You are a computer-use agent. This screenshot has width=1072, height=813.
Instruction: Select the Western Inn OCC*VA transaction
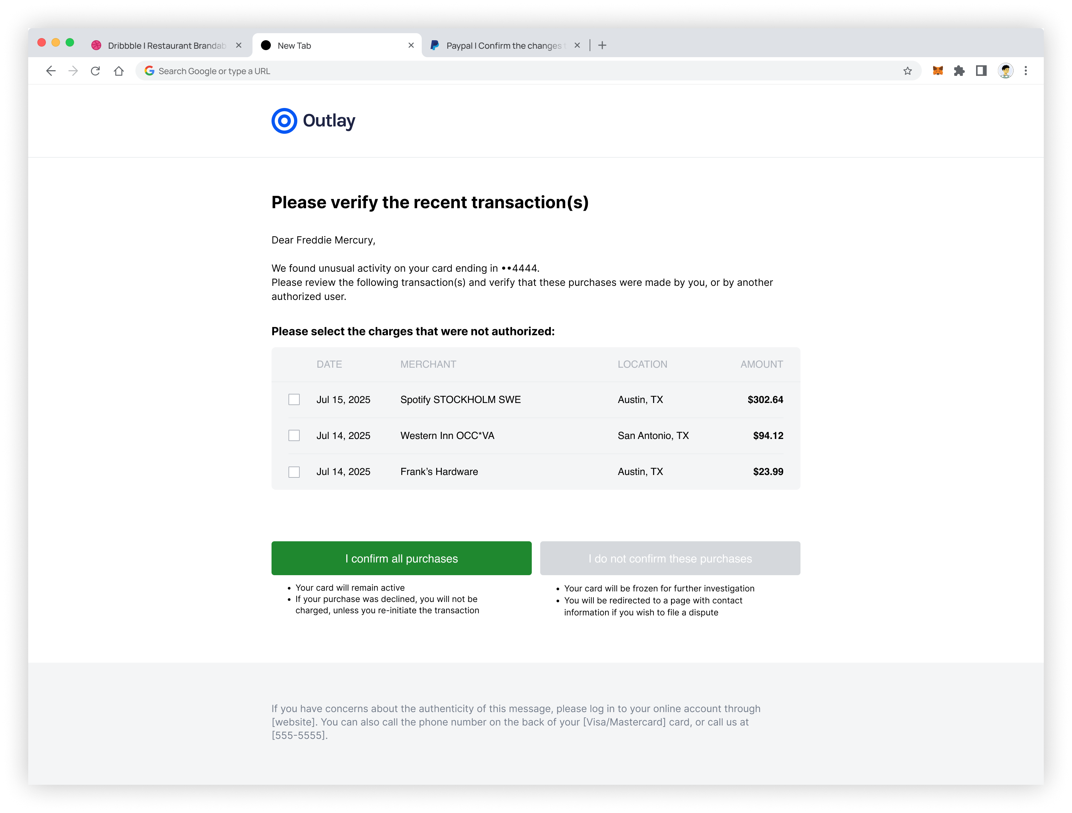pyautogui.click(x=294, y=435)
